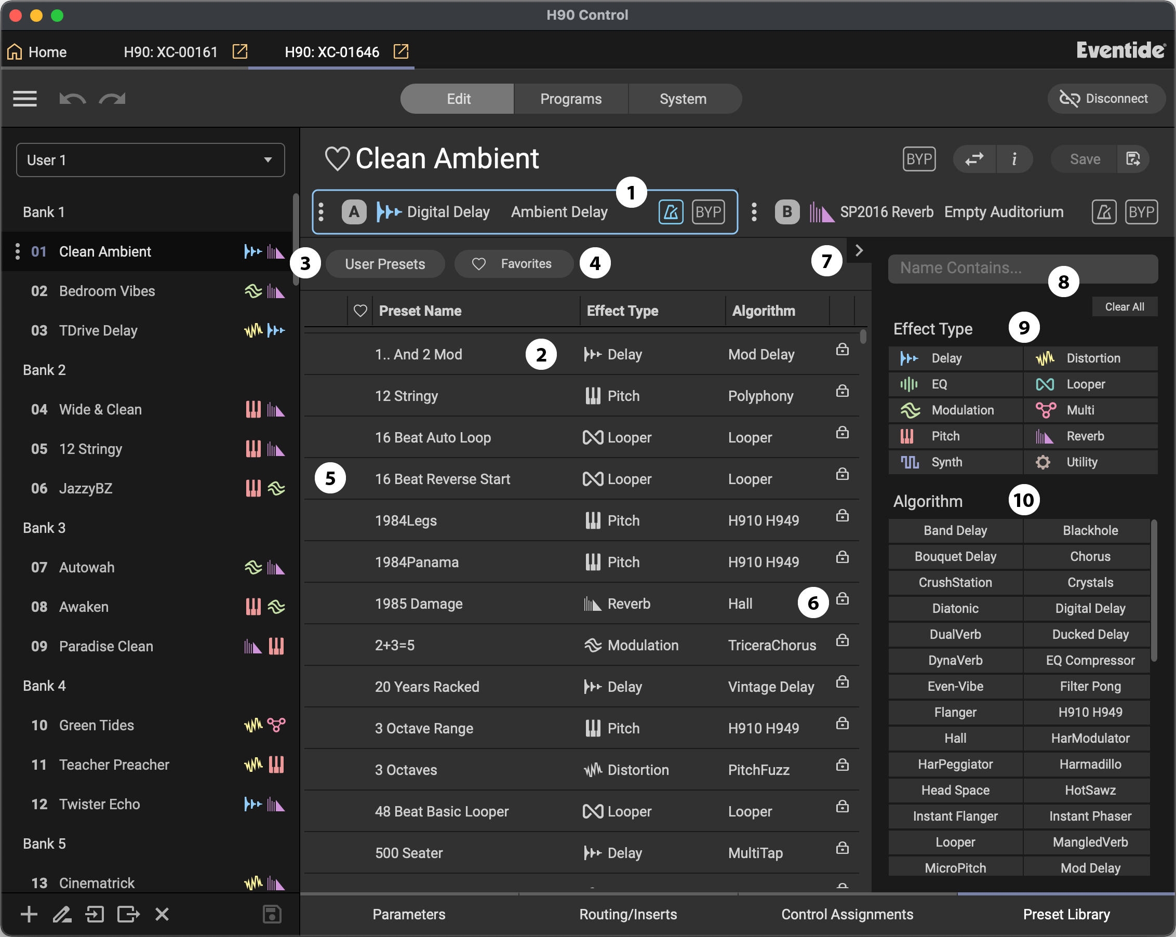
Task: Click the preset table scrollbar thumb
Action: (x=863, y=337)
